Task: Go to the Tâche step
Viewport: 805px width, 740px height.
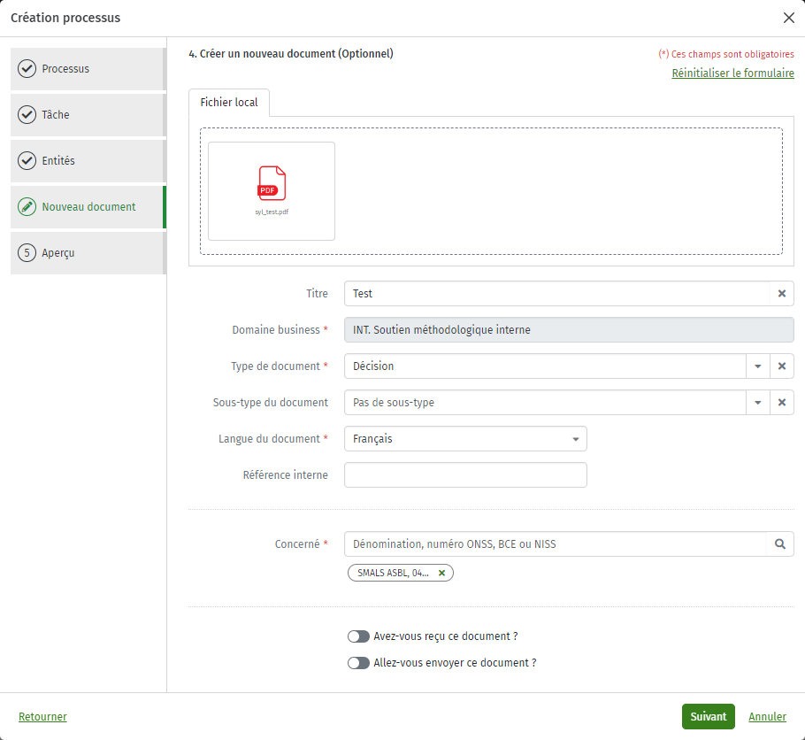Action: 88,114
